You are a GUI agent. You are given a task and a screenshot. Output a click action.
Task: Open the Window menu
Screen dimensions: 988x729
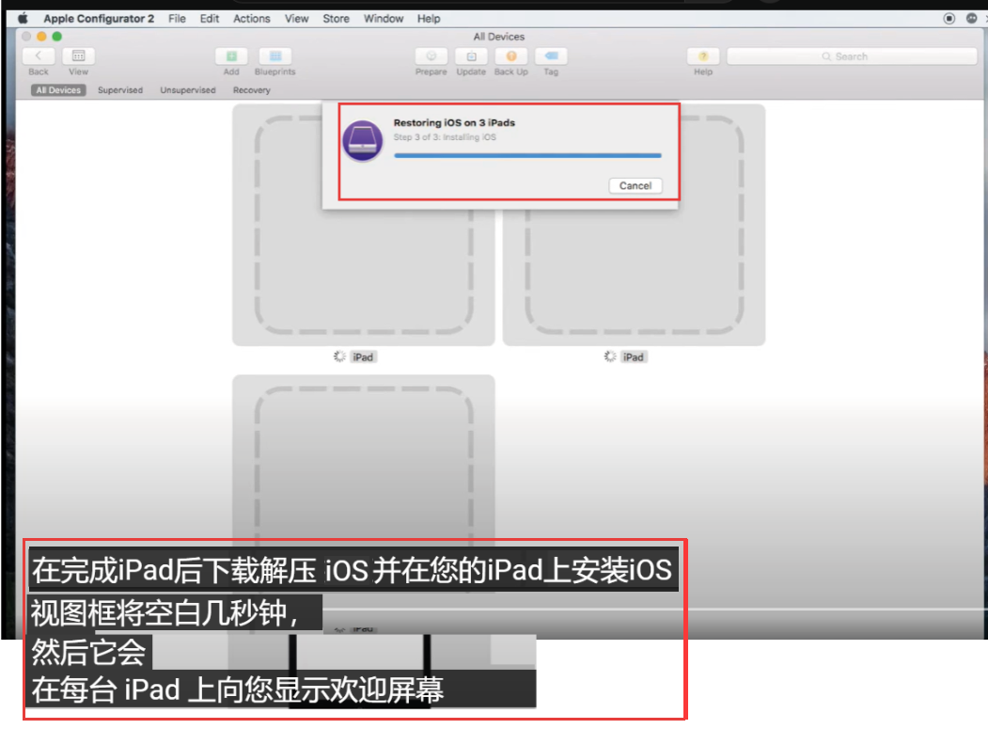(384, 18)
